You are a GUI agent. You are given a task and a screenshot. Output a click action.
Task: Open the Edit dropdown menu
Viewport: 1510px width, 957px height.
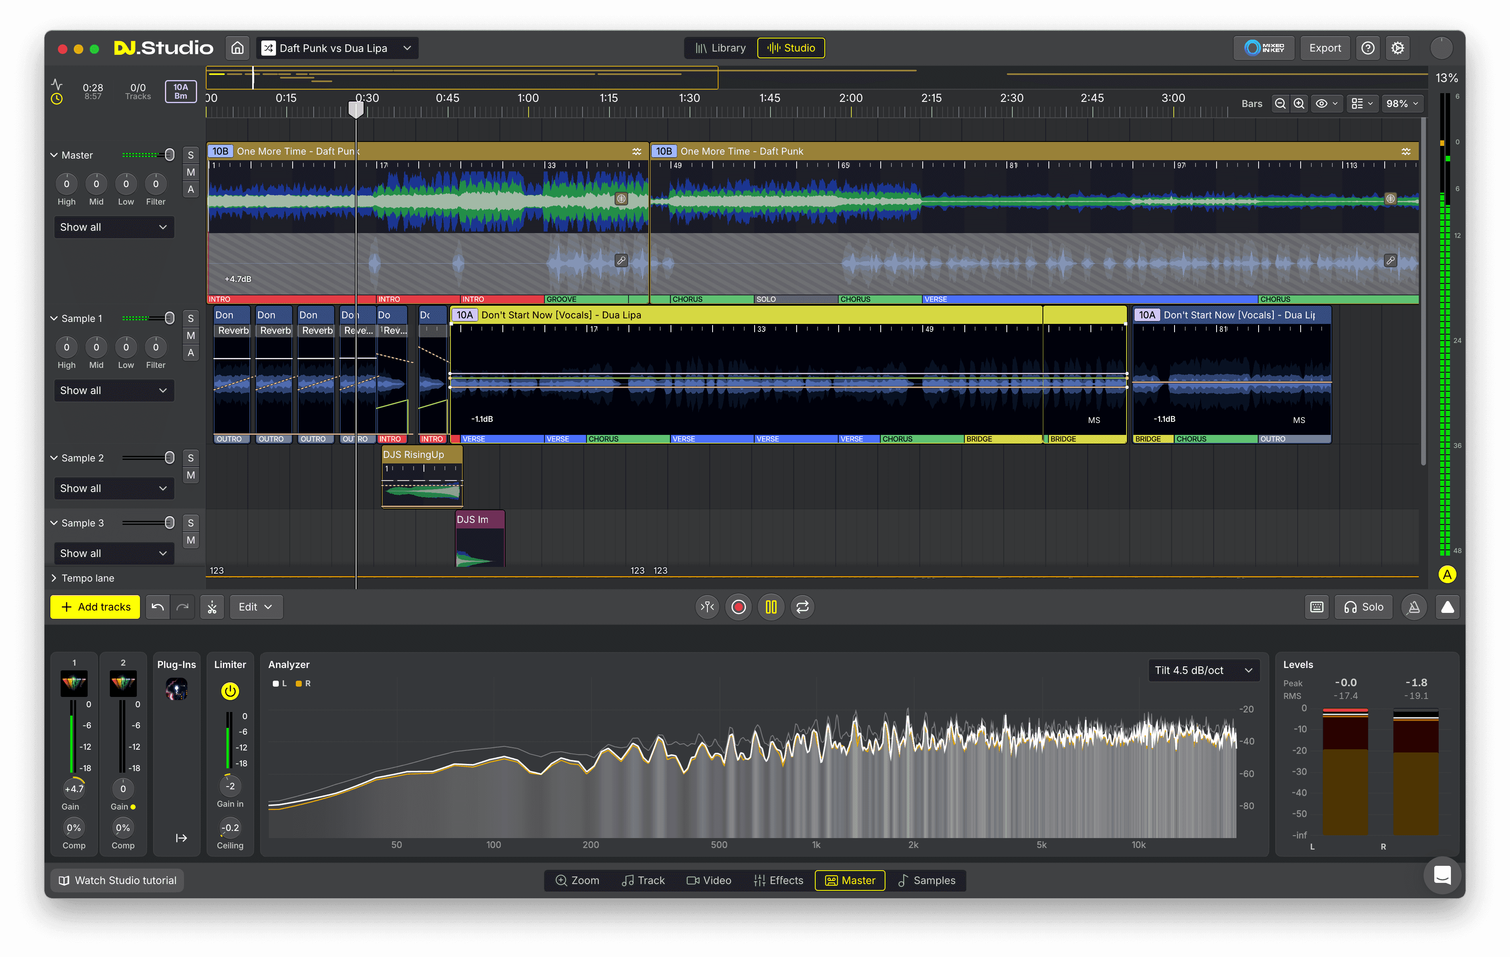[256, 607]
